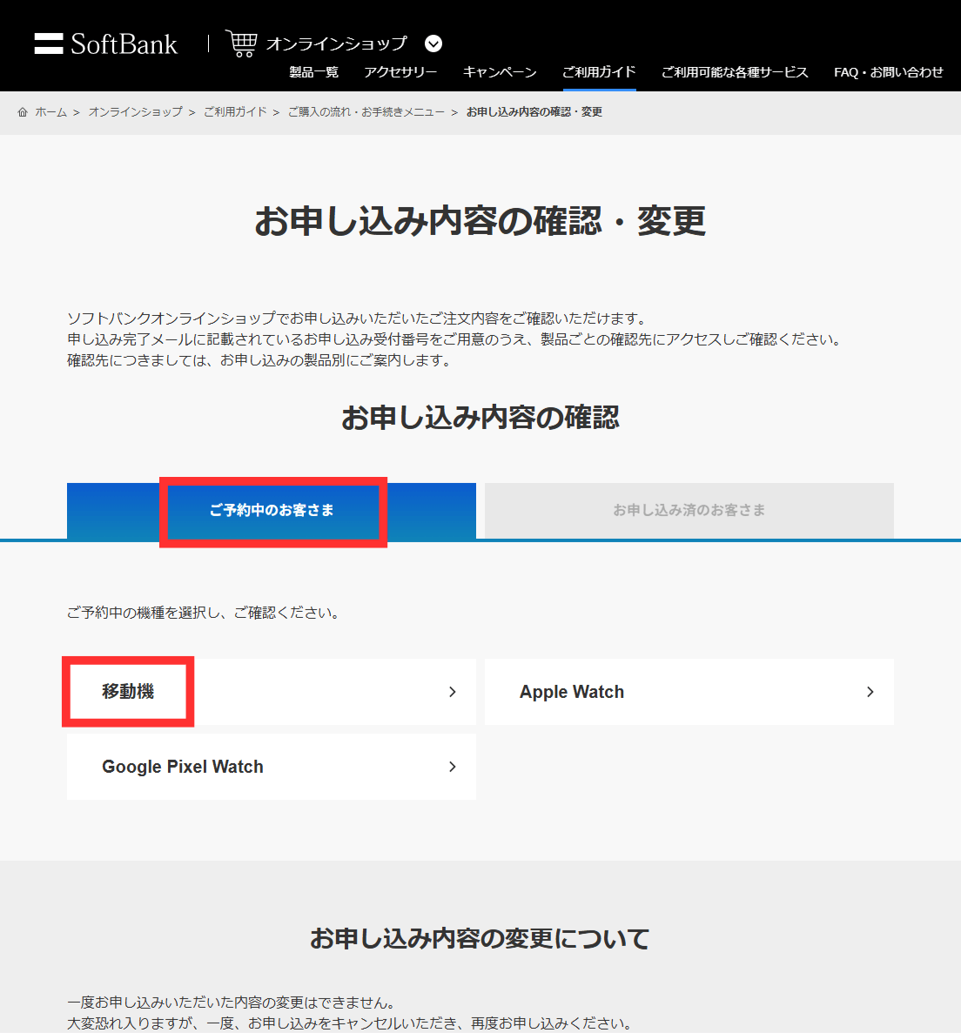Click the SoftBank logo hamburger-style bars
Image resolution: width=961 pixels, height=1033 pixels.
[x=48, y=44]
